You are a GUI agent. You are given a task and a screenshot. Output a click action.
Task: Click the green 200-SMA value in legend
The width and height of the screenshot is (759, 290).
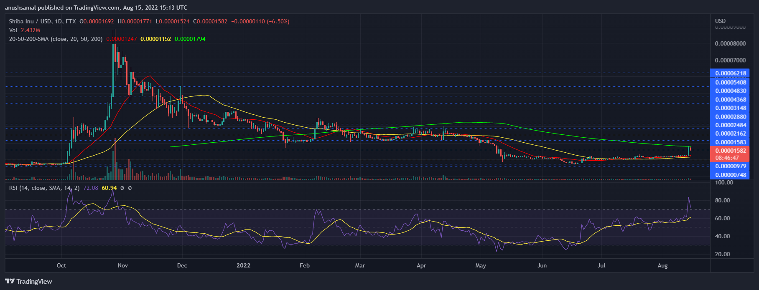coord(190,39)
